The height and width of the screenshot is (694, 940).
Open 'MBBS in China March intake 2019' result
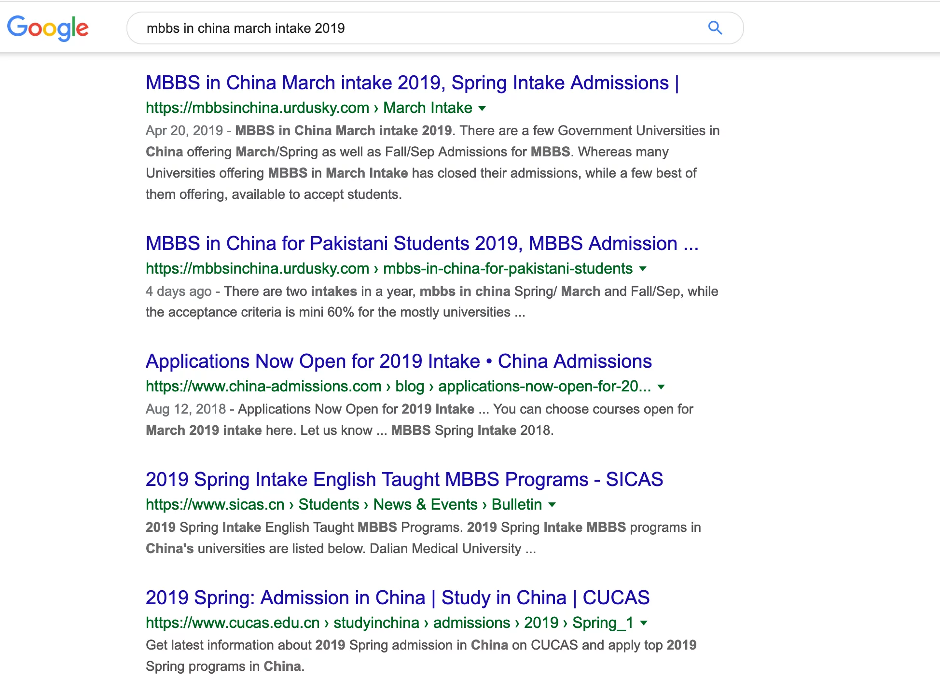click(x=412, y=83)
